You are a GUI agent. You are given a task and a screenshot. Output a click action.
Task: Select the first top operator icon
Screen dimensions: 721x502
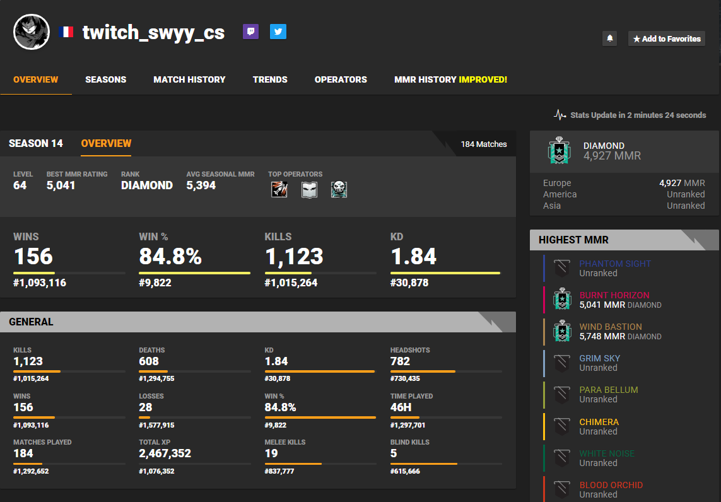click(x=279, y=189)
